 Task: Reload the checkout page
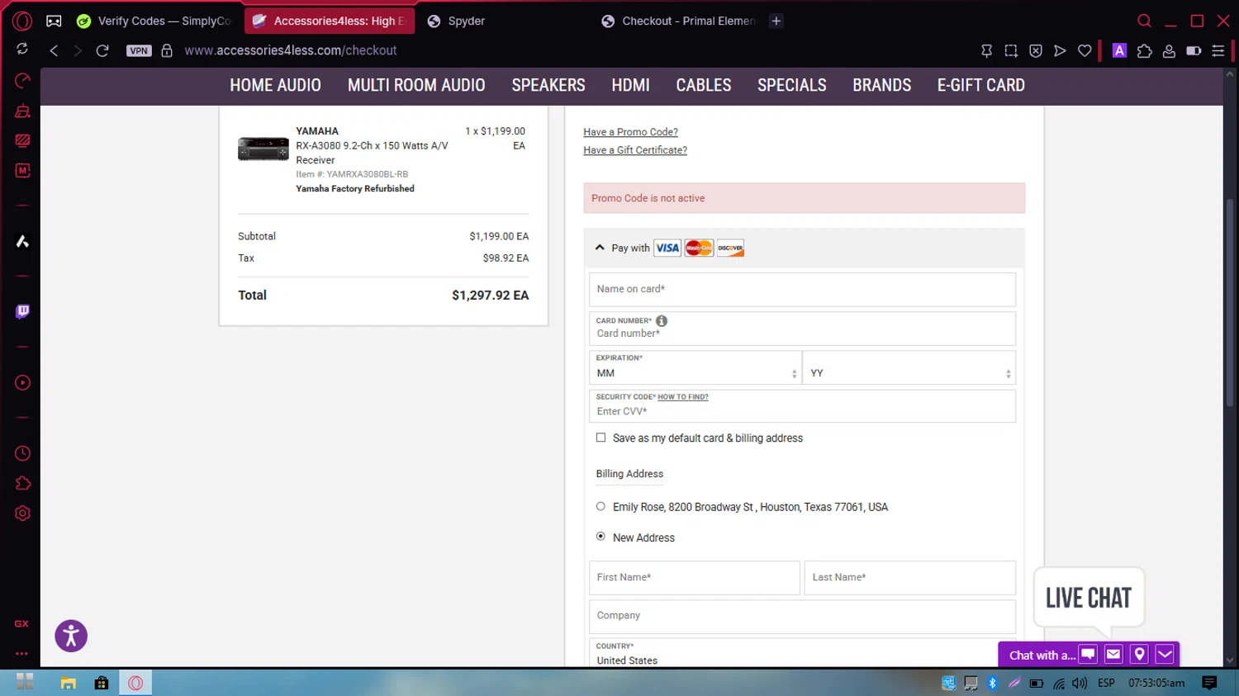click(102, 50)
